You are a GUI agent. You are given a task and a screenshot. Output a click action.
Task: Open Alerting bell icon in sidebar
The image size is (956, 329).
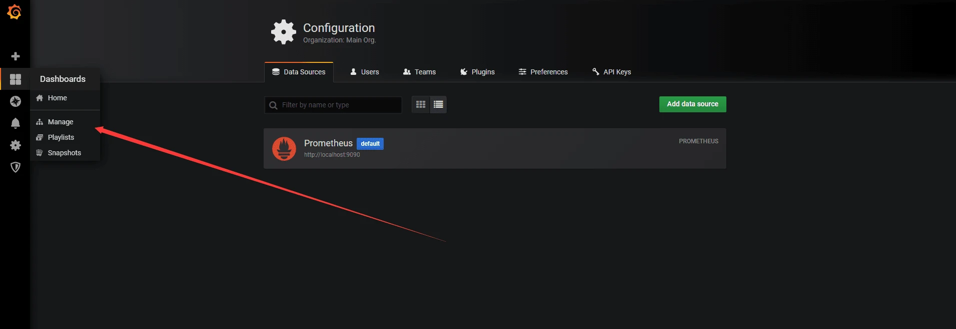(x=16, y=123)
